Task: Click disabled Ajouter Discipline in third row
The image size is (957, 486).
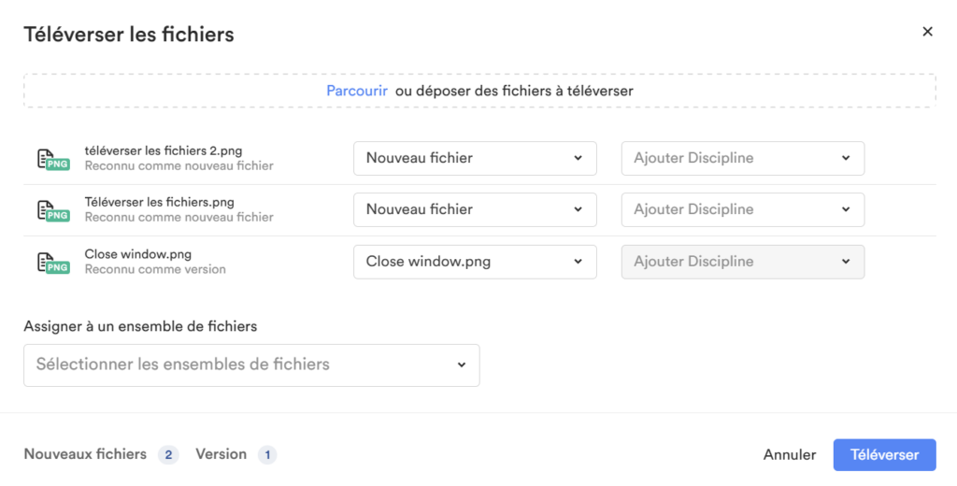Action: tap(743, 262)
